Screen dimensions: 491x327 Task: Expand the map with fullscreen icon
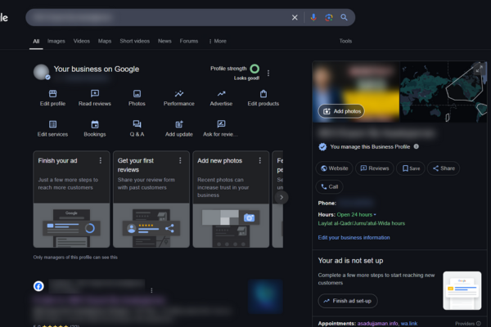click(x=479, y=69)
